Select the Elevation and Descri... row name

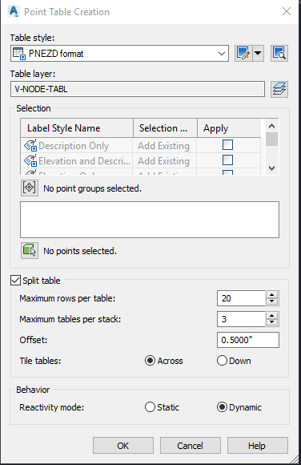pos(84,160)
